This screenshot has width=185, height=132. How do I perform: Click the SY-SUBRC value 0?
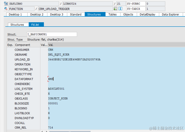tap(155, 4)
